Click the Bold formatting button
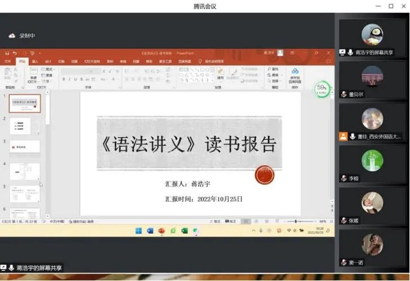 (63, 79)
